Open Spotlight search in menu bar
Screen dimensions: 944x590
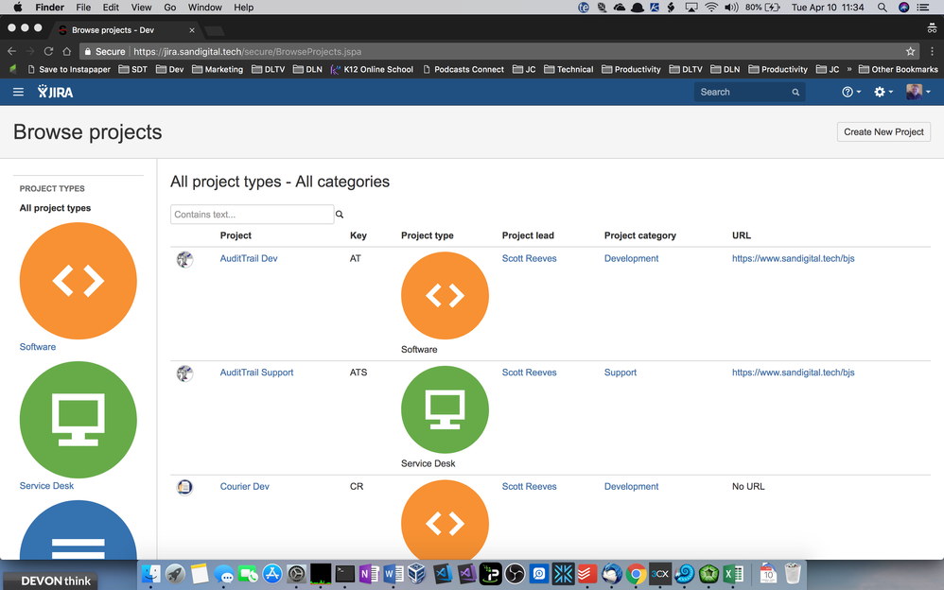pos(882,8)
